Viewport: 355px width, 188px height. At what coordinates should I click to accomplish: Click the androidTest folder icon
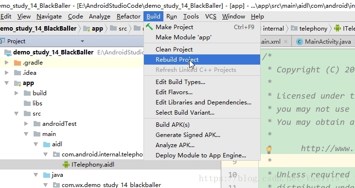[x=37, y=124]
